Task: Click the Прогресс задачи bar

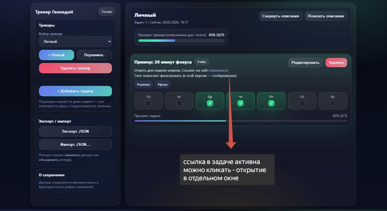Action: click(x=241, y=121)
